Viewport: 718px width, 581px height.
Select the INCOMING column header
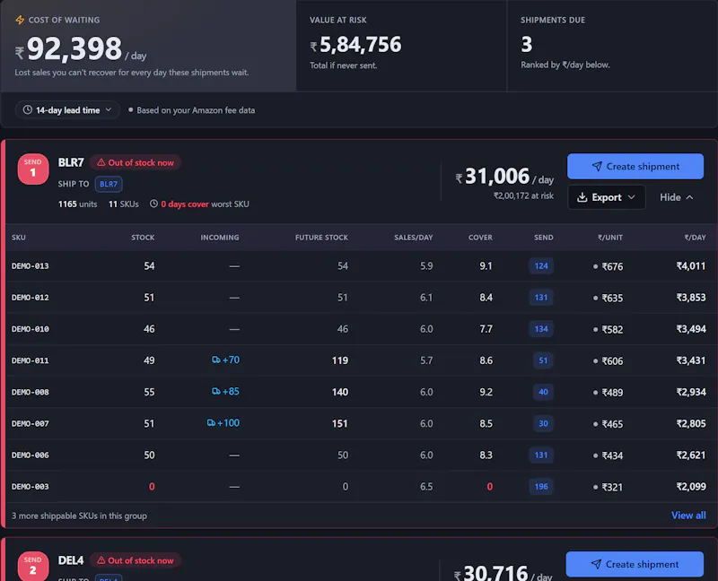220,238
